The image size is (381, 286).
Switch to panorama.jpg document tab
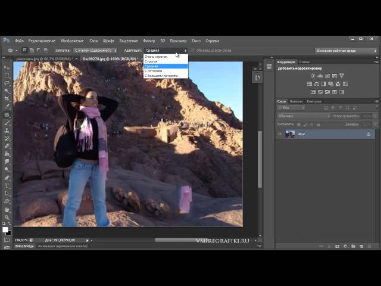tap(45, 59)
